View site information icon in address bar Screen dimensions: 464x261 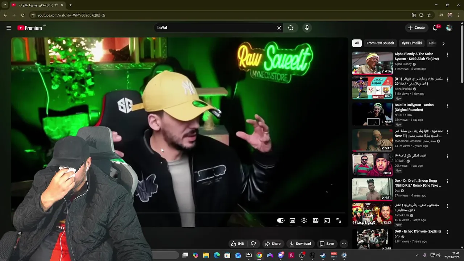tap(33, 15)
